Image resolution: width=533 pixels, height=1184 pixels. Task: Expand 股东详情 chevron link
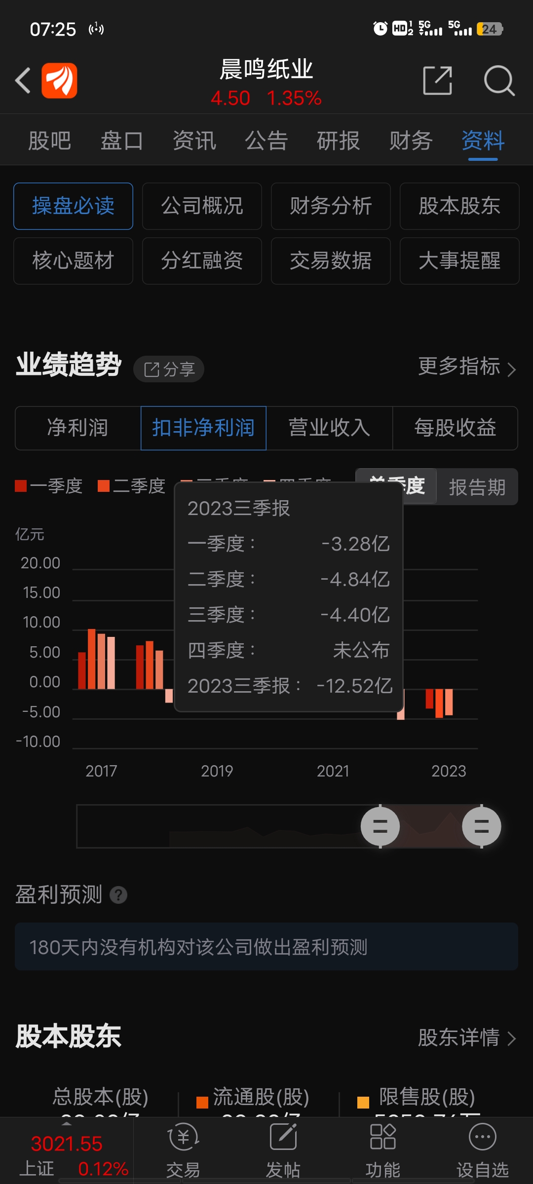(x=467, y=1038)
